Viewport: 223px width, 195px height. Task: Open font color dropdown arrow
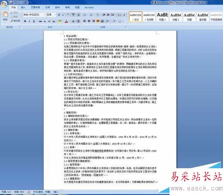(69, 21)
